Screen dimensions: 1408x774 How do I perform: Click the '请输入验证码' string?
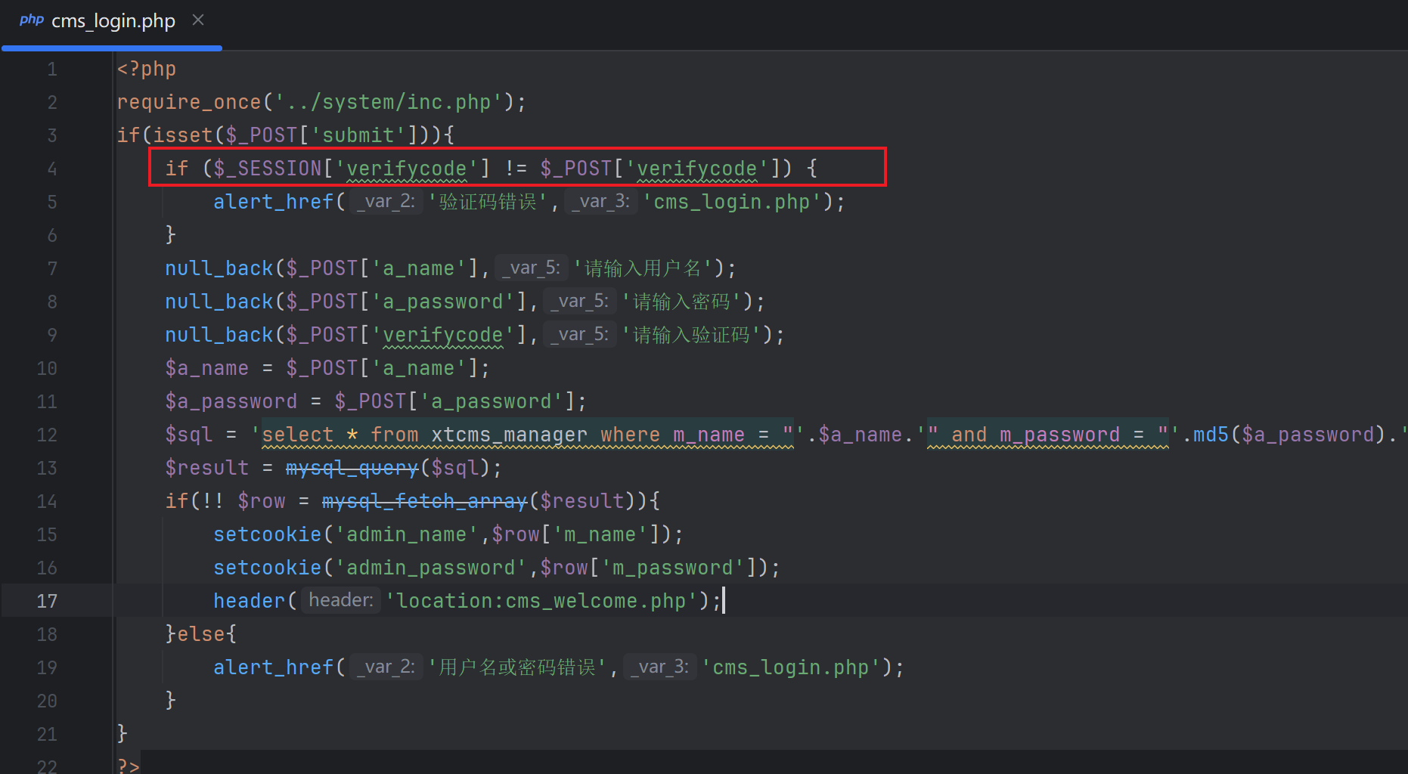pos(692,335)
